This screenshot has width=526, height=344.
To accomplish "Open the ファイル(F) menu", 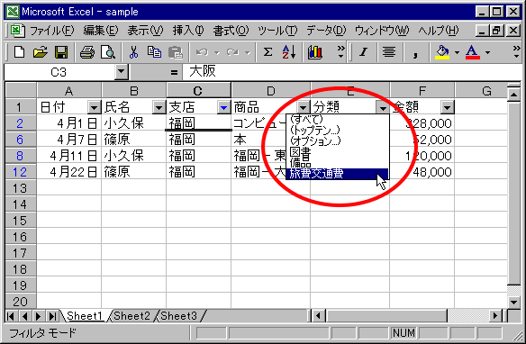I will click(52, 31).
